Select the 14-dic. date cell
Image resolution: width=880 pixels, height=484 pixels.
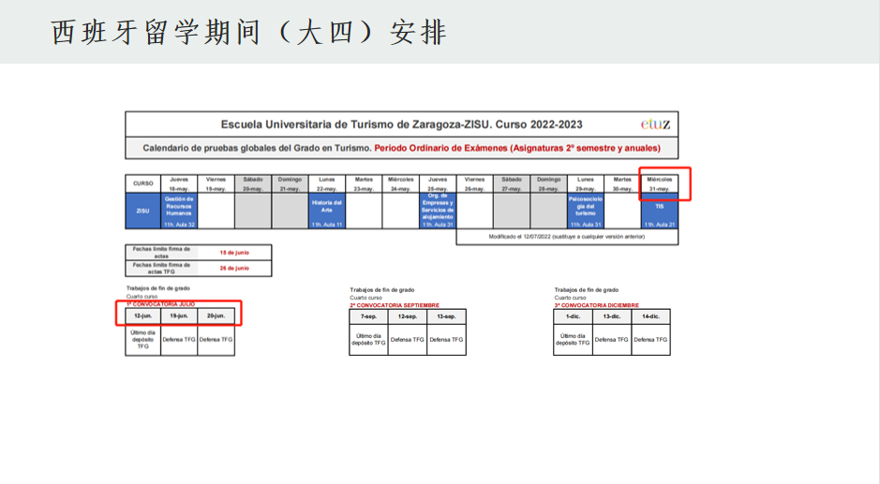point(651,316)
